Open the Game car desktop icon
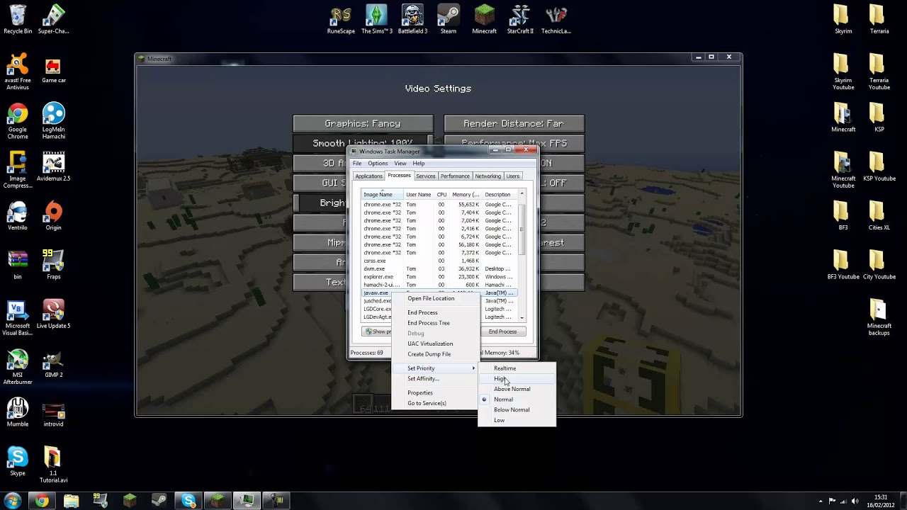Image resolution: width=907 pixels, height=510 pixels. click(x=53, y=69)
